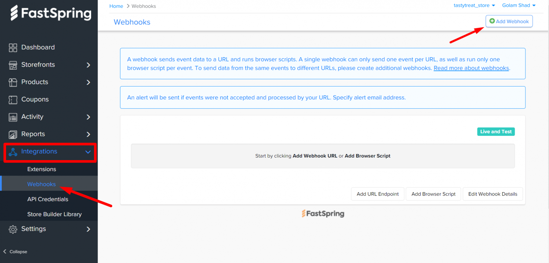Click the Integrations network icon
The width and height of the screenshot is (549, 263).
(13, 152)
